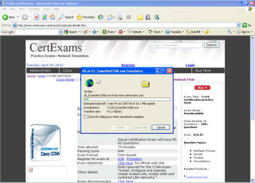
Task: Open the Tools menu
Action: [x=46, y=9]
